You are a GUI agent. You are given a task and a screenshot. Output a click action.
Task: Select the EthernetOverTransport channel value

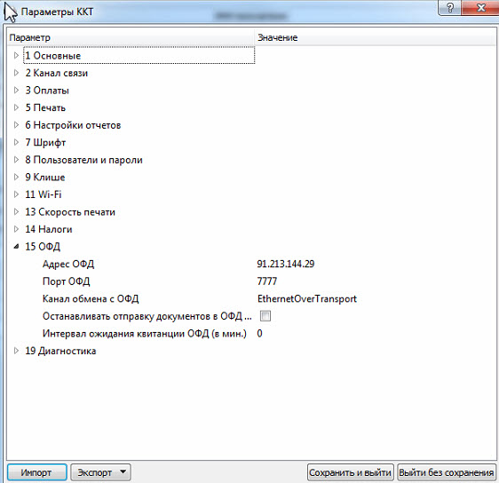[307, 299]
